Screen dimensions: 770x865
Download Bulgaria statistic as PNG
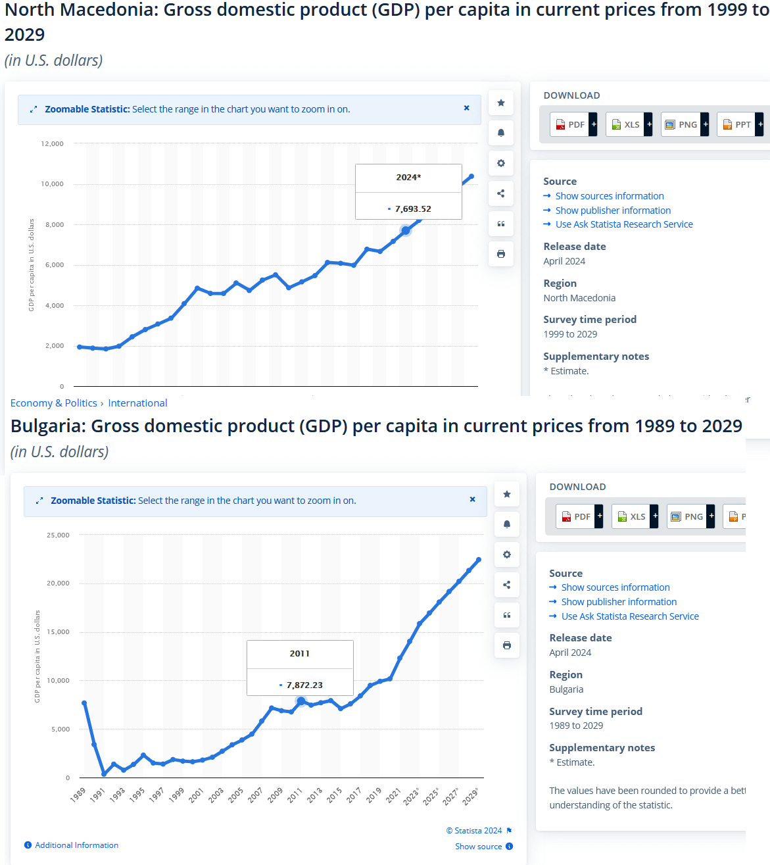tap(691, 516)
